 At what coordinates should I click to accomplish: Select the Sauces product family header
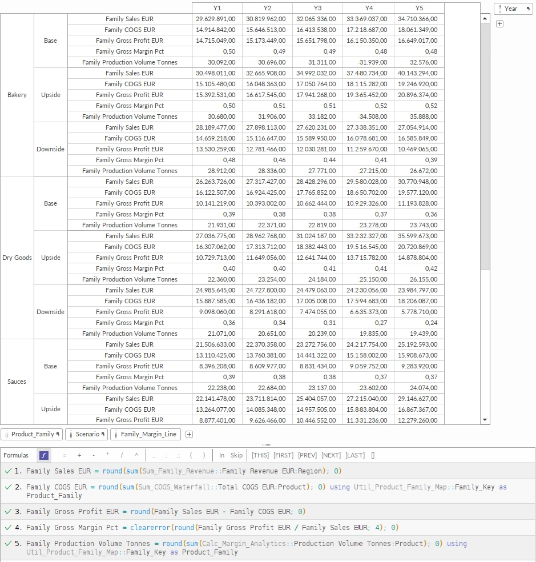coord(17,382)
